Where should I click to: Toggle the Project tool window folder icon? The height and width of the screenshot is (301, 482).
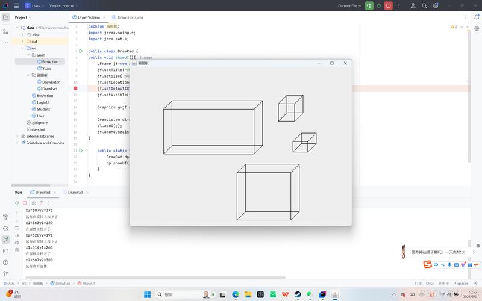[x=6, y=17]
